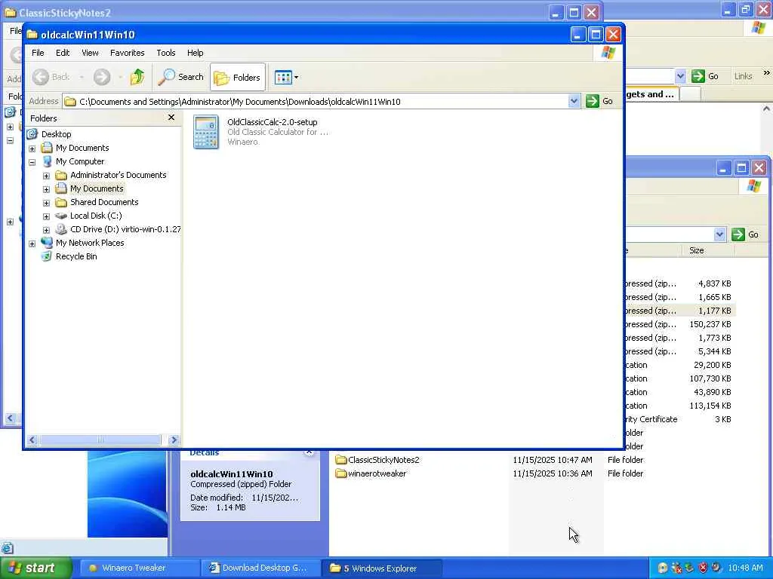The height and width of the screenshot is (579, 773).
Task: Select Shared Documents folder
Action: pyautogui.click(x=104, y=202)
